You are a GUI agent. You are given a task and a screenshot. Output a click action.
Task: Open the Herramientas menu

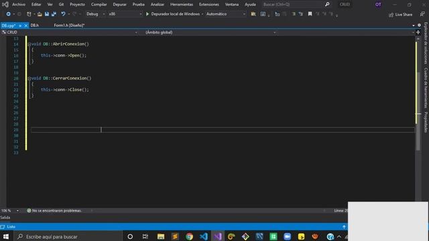(182, 5)
